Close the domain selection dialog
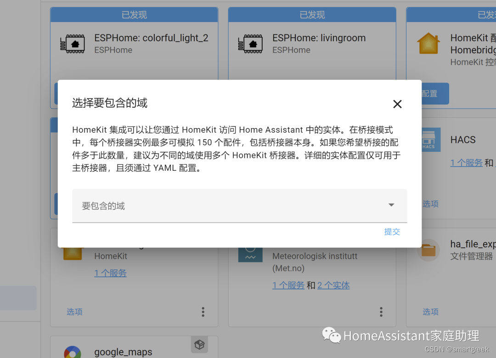The image size is (496, 358). (x=397, y=104)
